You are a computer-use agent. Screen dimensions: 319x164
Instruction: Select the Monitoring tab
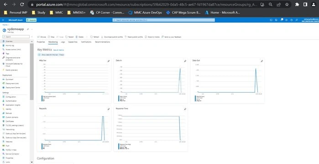click(x=53, y=42)
